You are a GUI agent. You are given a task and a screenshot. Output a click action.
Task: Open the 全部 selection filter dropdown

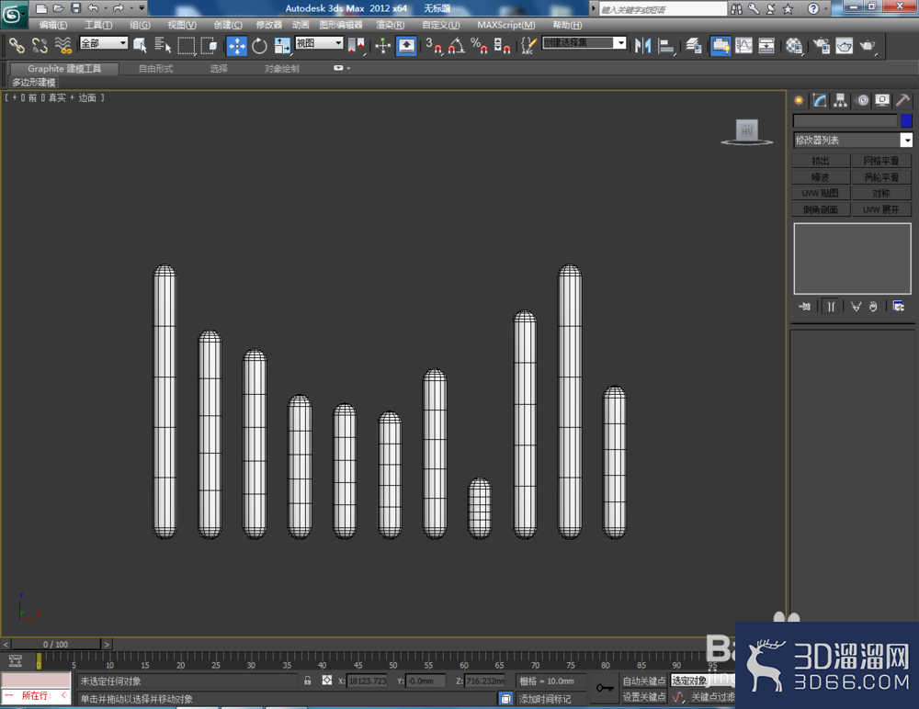click(x=104, y=43)
